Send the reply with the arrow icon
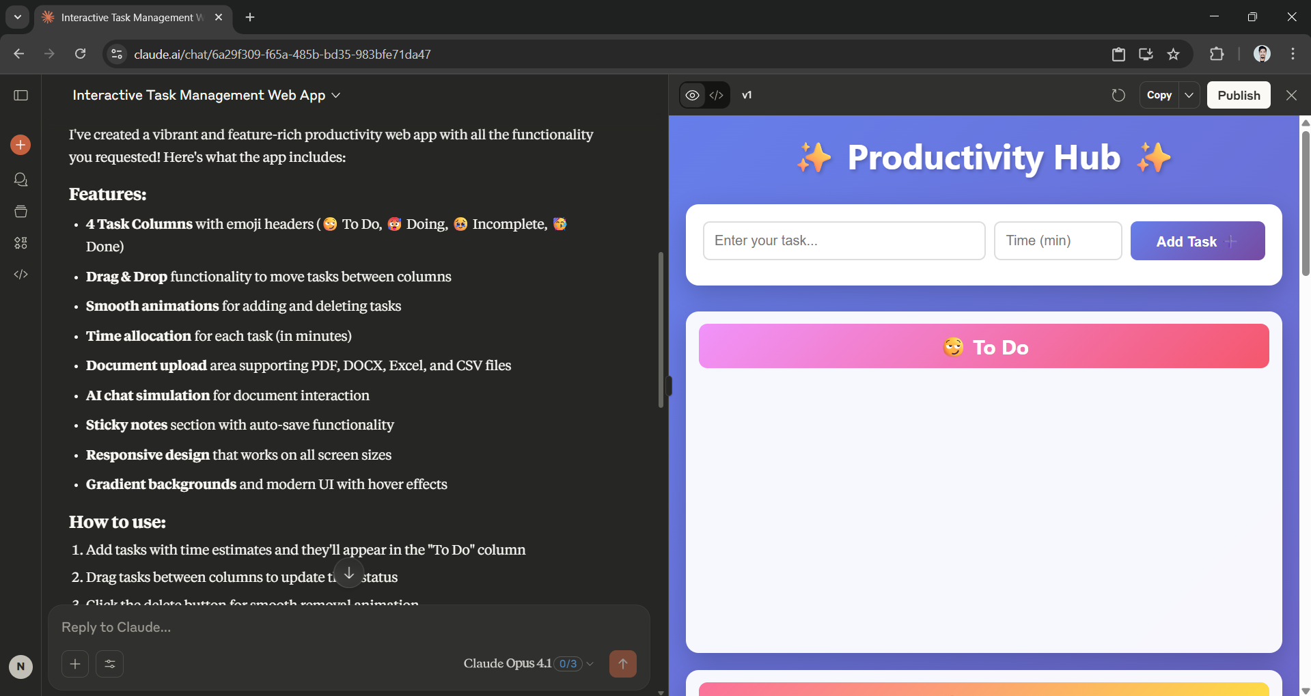 point(622,663)
